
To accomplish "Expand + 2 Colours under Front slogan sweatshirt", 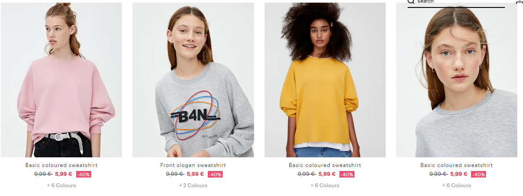I will [193, 185].
